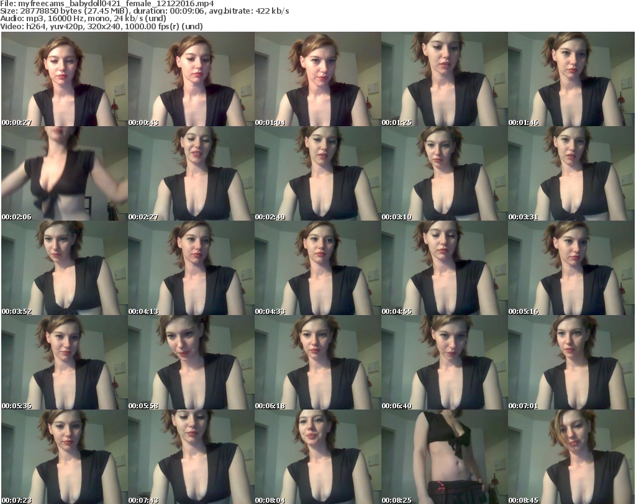Select the blurred frame at 00:02:06

click(65, 173)
